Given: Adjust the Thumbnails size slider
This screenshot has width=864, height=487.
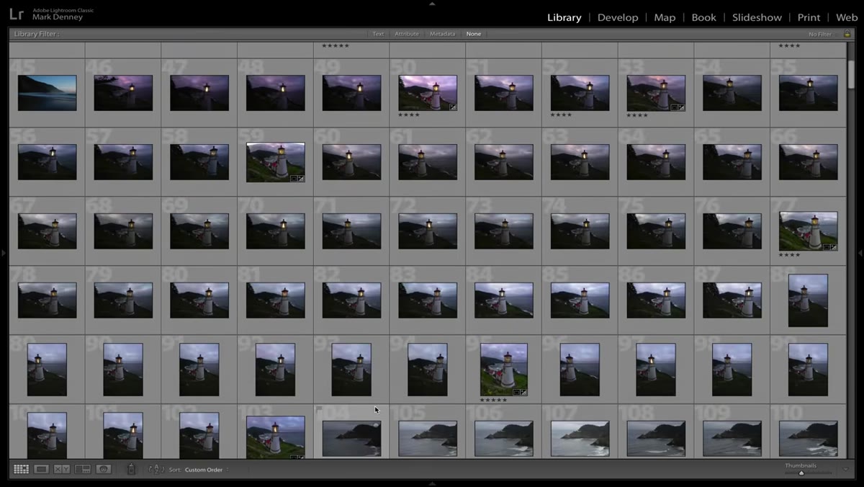Looking at the screenshot, I should point(801,473).
